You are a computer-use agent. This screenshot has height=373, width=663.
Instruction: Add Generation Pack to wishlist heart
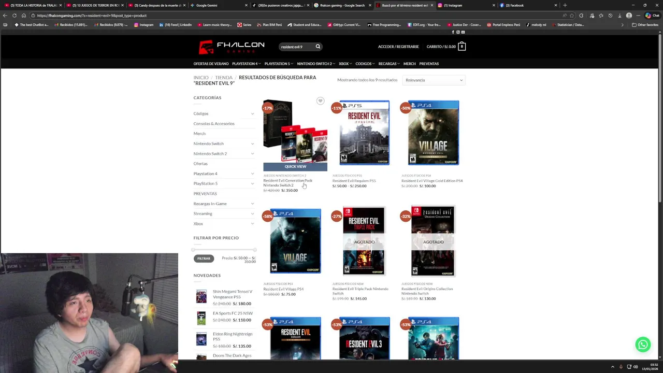point(320,101)
